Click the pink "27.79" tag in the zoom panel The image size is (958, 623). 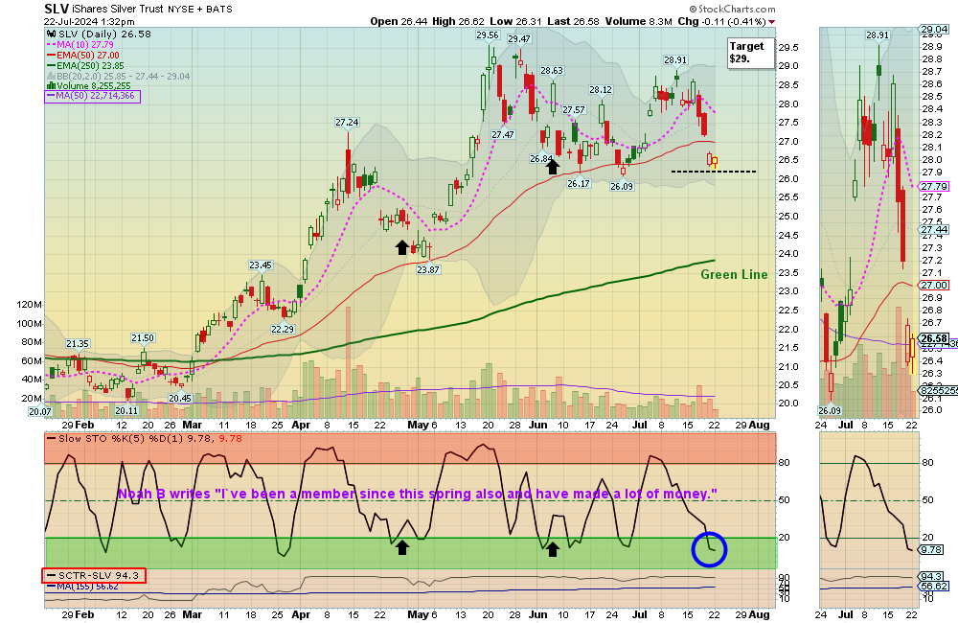pyautogui.click(x=934, y=187)
